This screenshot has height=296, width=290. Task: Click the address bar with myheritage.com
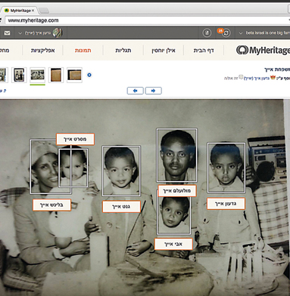(x=146, y=20)
